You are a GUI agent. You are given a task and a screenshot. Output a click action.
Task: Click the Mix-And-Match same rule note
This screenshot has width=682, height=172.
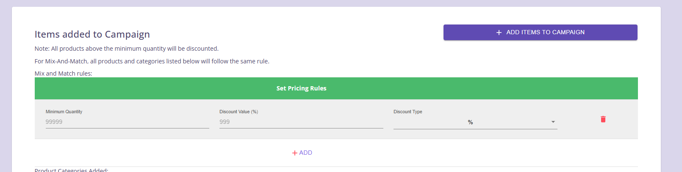152,61
